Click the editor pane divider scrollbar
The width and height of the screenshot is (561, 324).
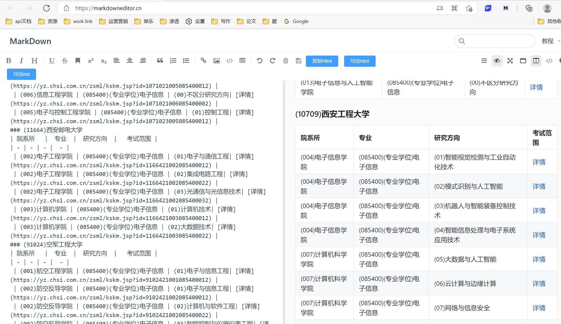click(284, 202)
